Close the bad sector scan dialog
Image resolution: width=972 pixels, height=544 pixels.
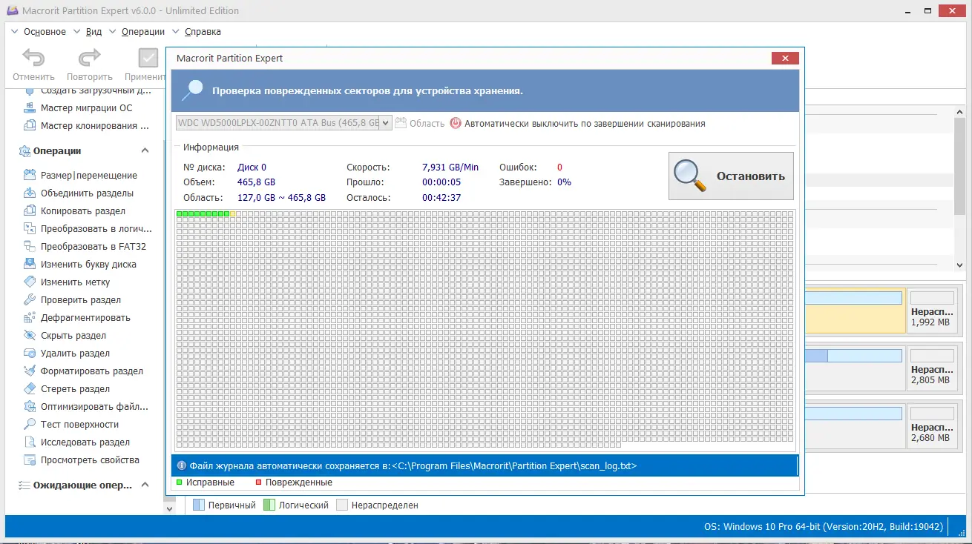point(785,59)
